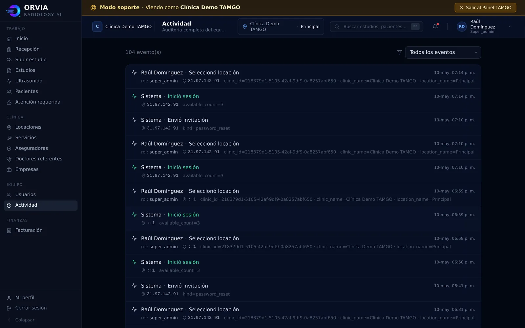Open the Estudios list
Image resolution: width=525 pixels, height=328 pixels.
[40, 70]
